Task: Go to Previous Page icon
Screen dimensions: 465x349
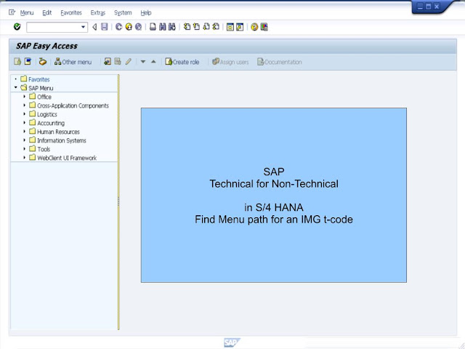Action: 196,27
